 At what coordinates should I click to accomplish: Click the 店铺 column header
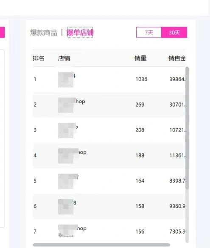64,58
